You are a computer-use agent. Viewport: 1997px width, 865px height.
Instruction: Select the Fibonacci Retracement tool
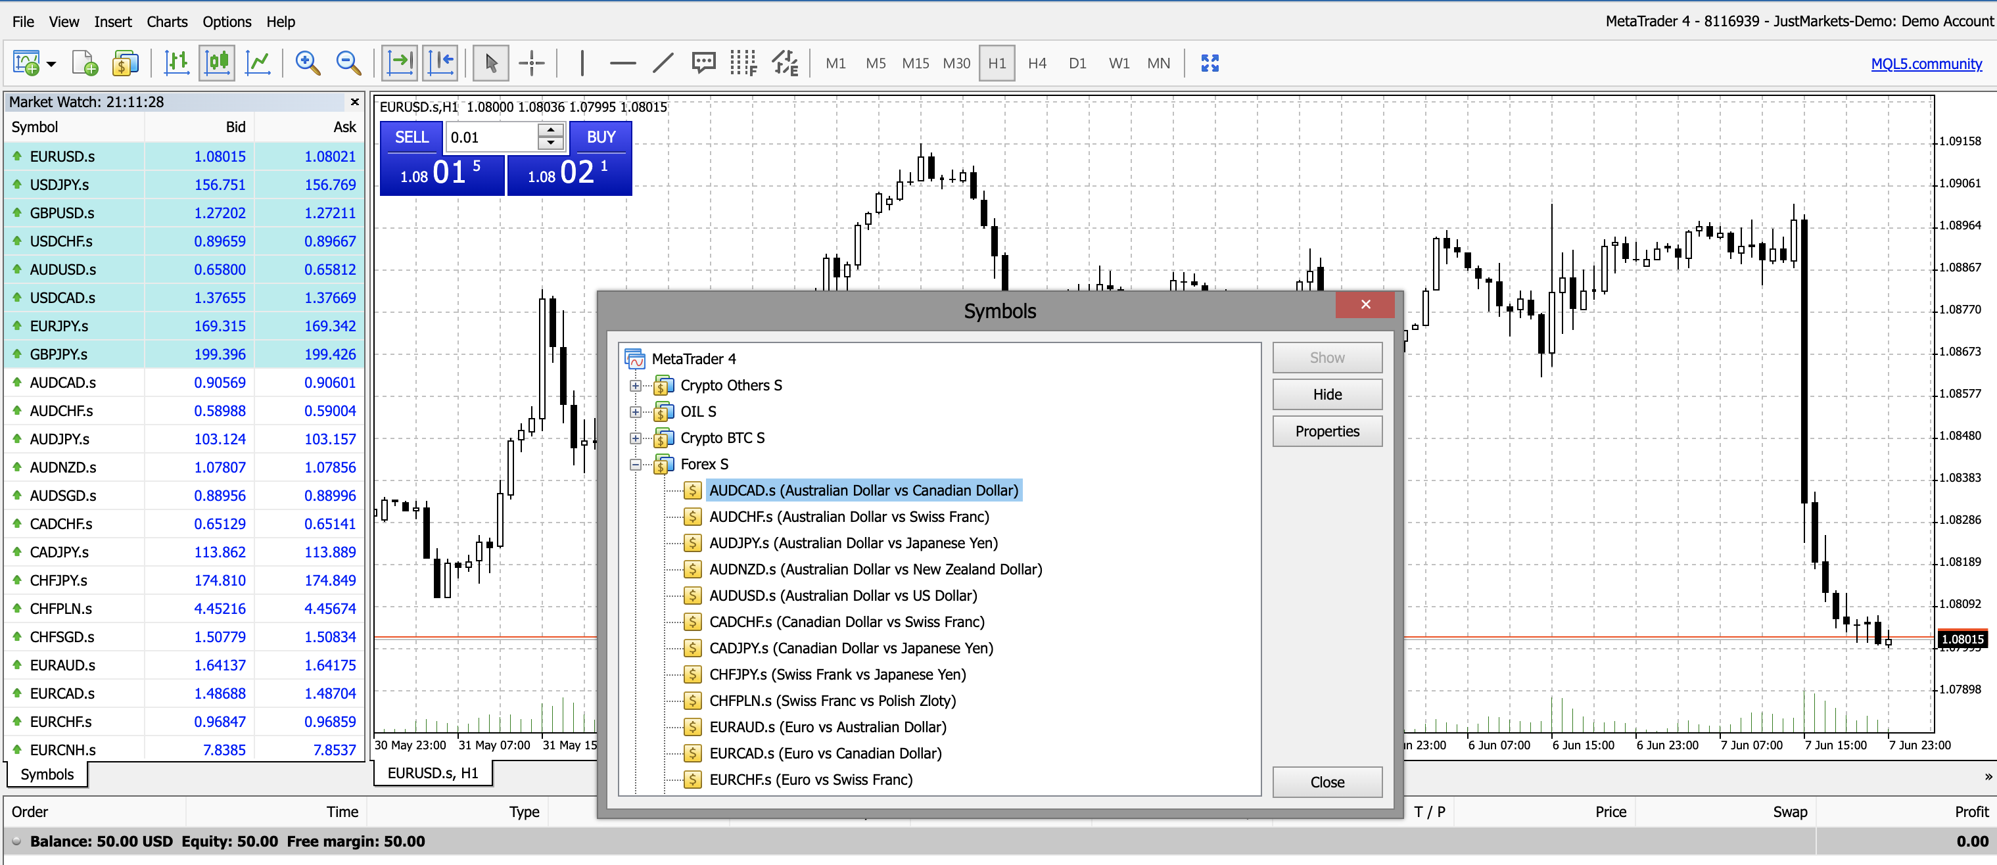[743, 64]
